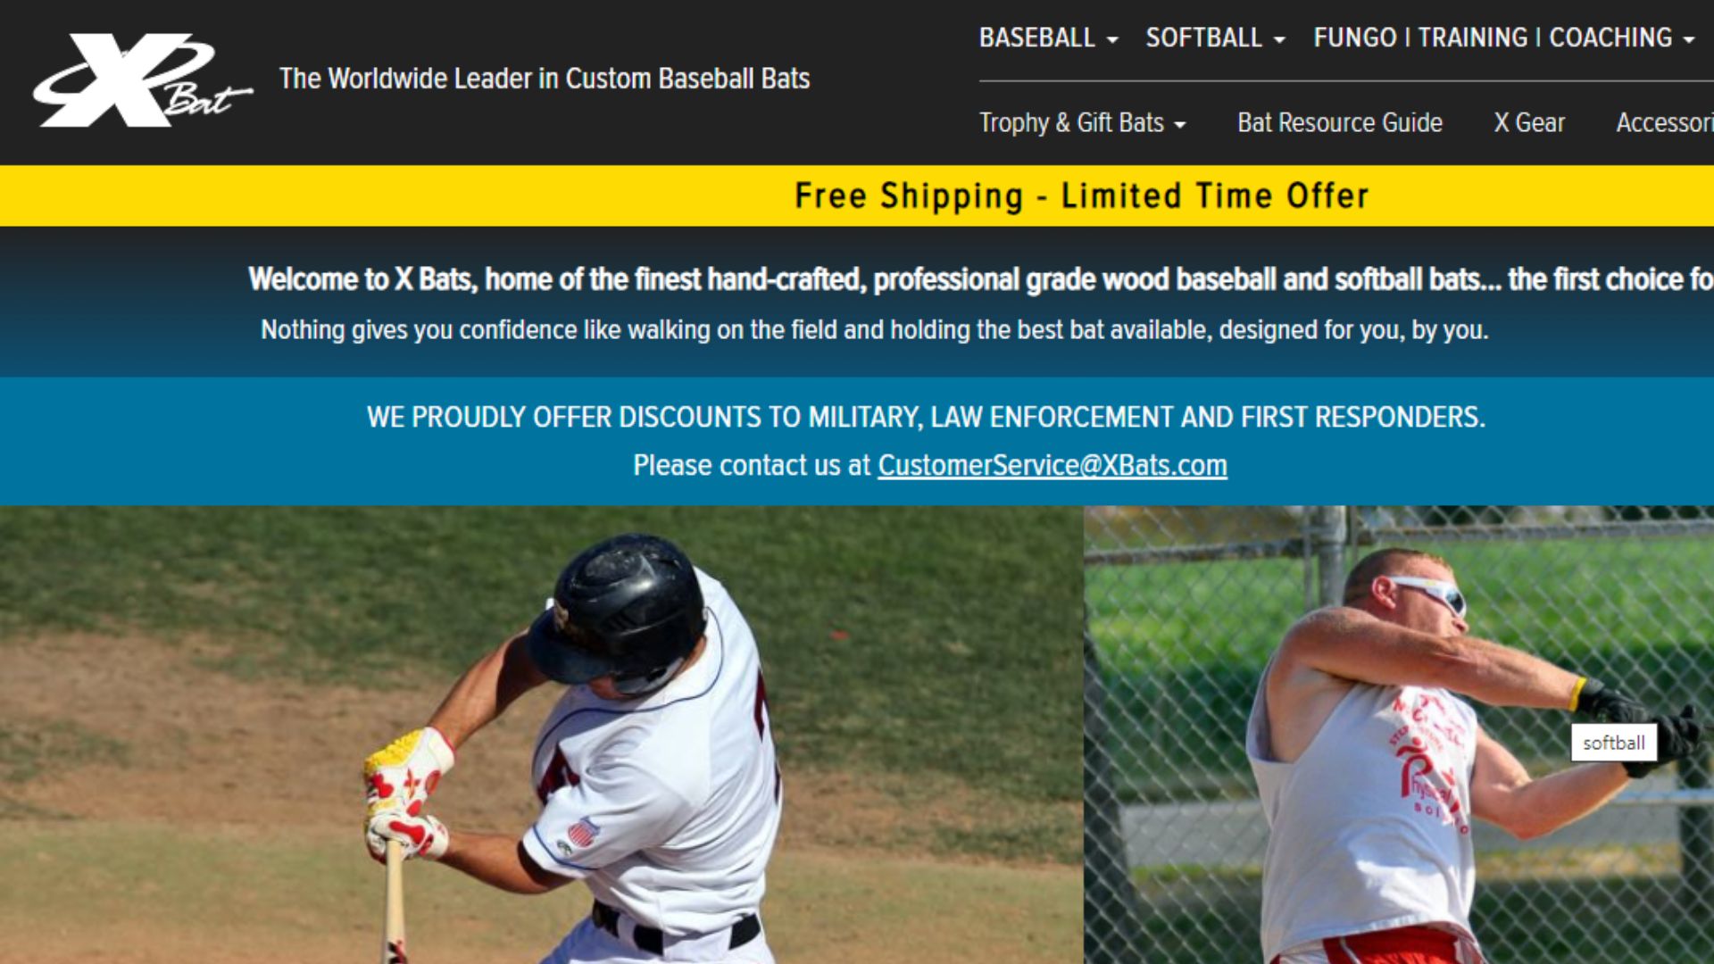
Task: Expand the Fungo Training Coaching caret
Action: pyautogui.click(x=1688, y=39)
